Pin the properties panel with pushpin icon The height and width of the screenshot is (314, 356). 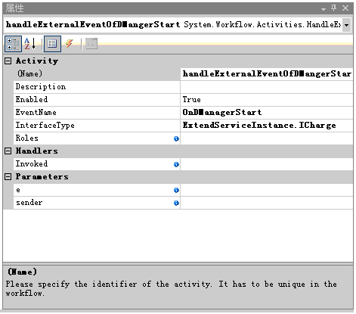(334, 8)
